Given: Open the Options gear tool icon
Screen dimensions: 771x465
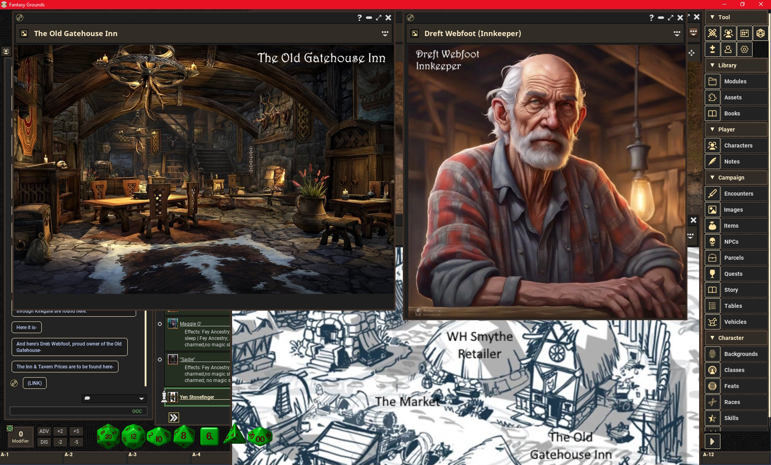Looking at the screenshot, I should point(744,49).
